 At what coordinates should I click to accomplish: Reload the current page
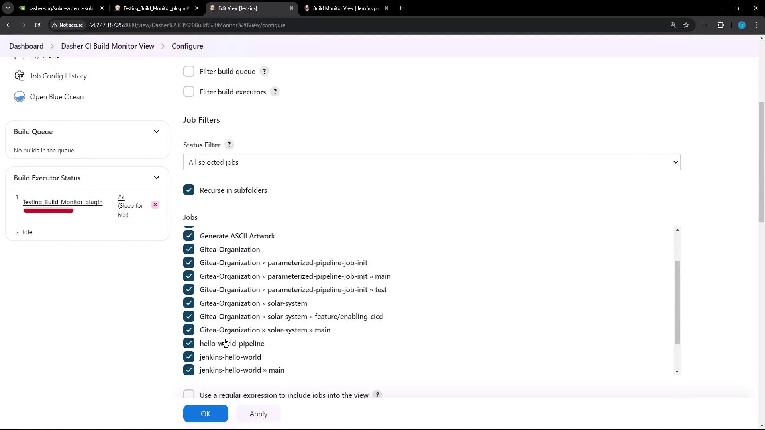click(37, 25)
